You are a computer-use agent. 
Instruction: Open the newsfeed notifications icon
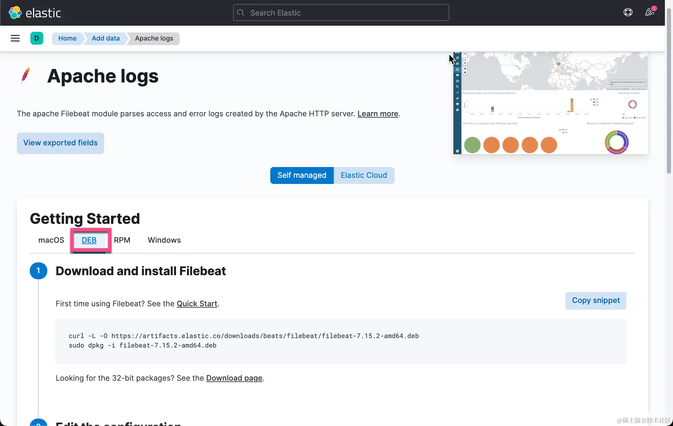pyautogui.click(x=649, y=13)
